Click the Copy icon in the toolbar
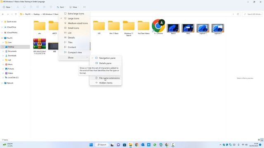This screenshot has height=148, width=264. (24, 7)
